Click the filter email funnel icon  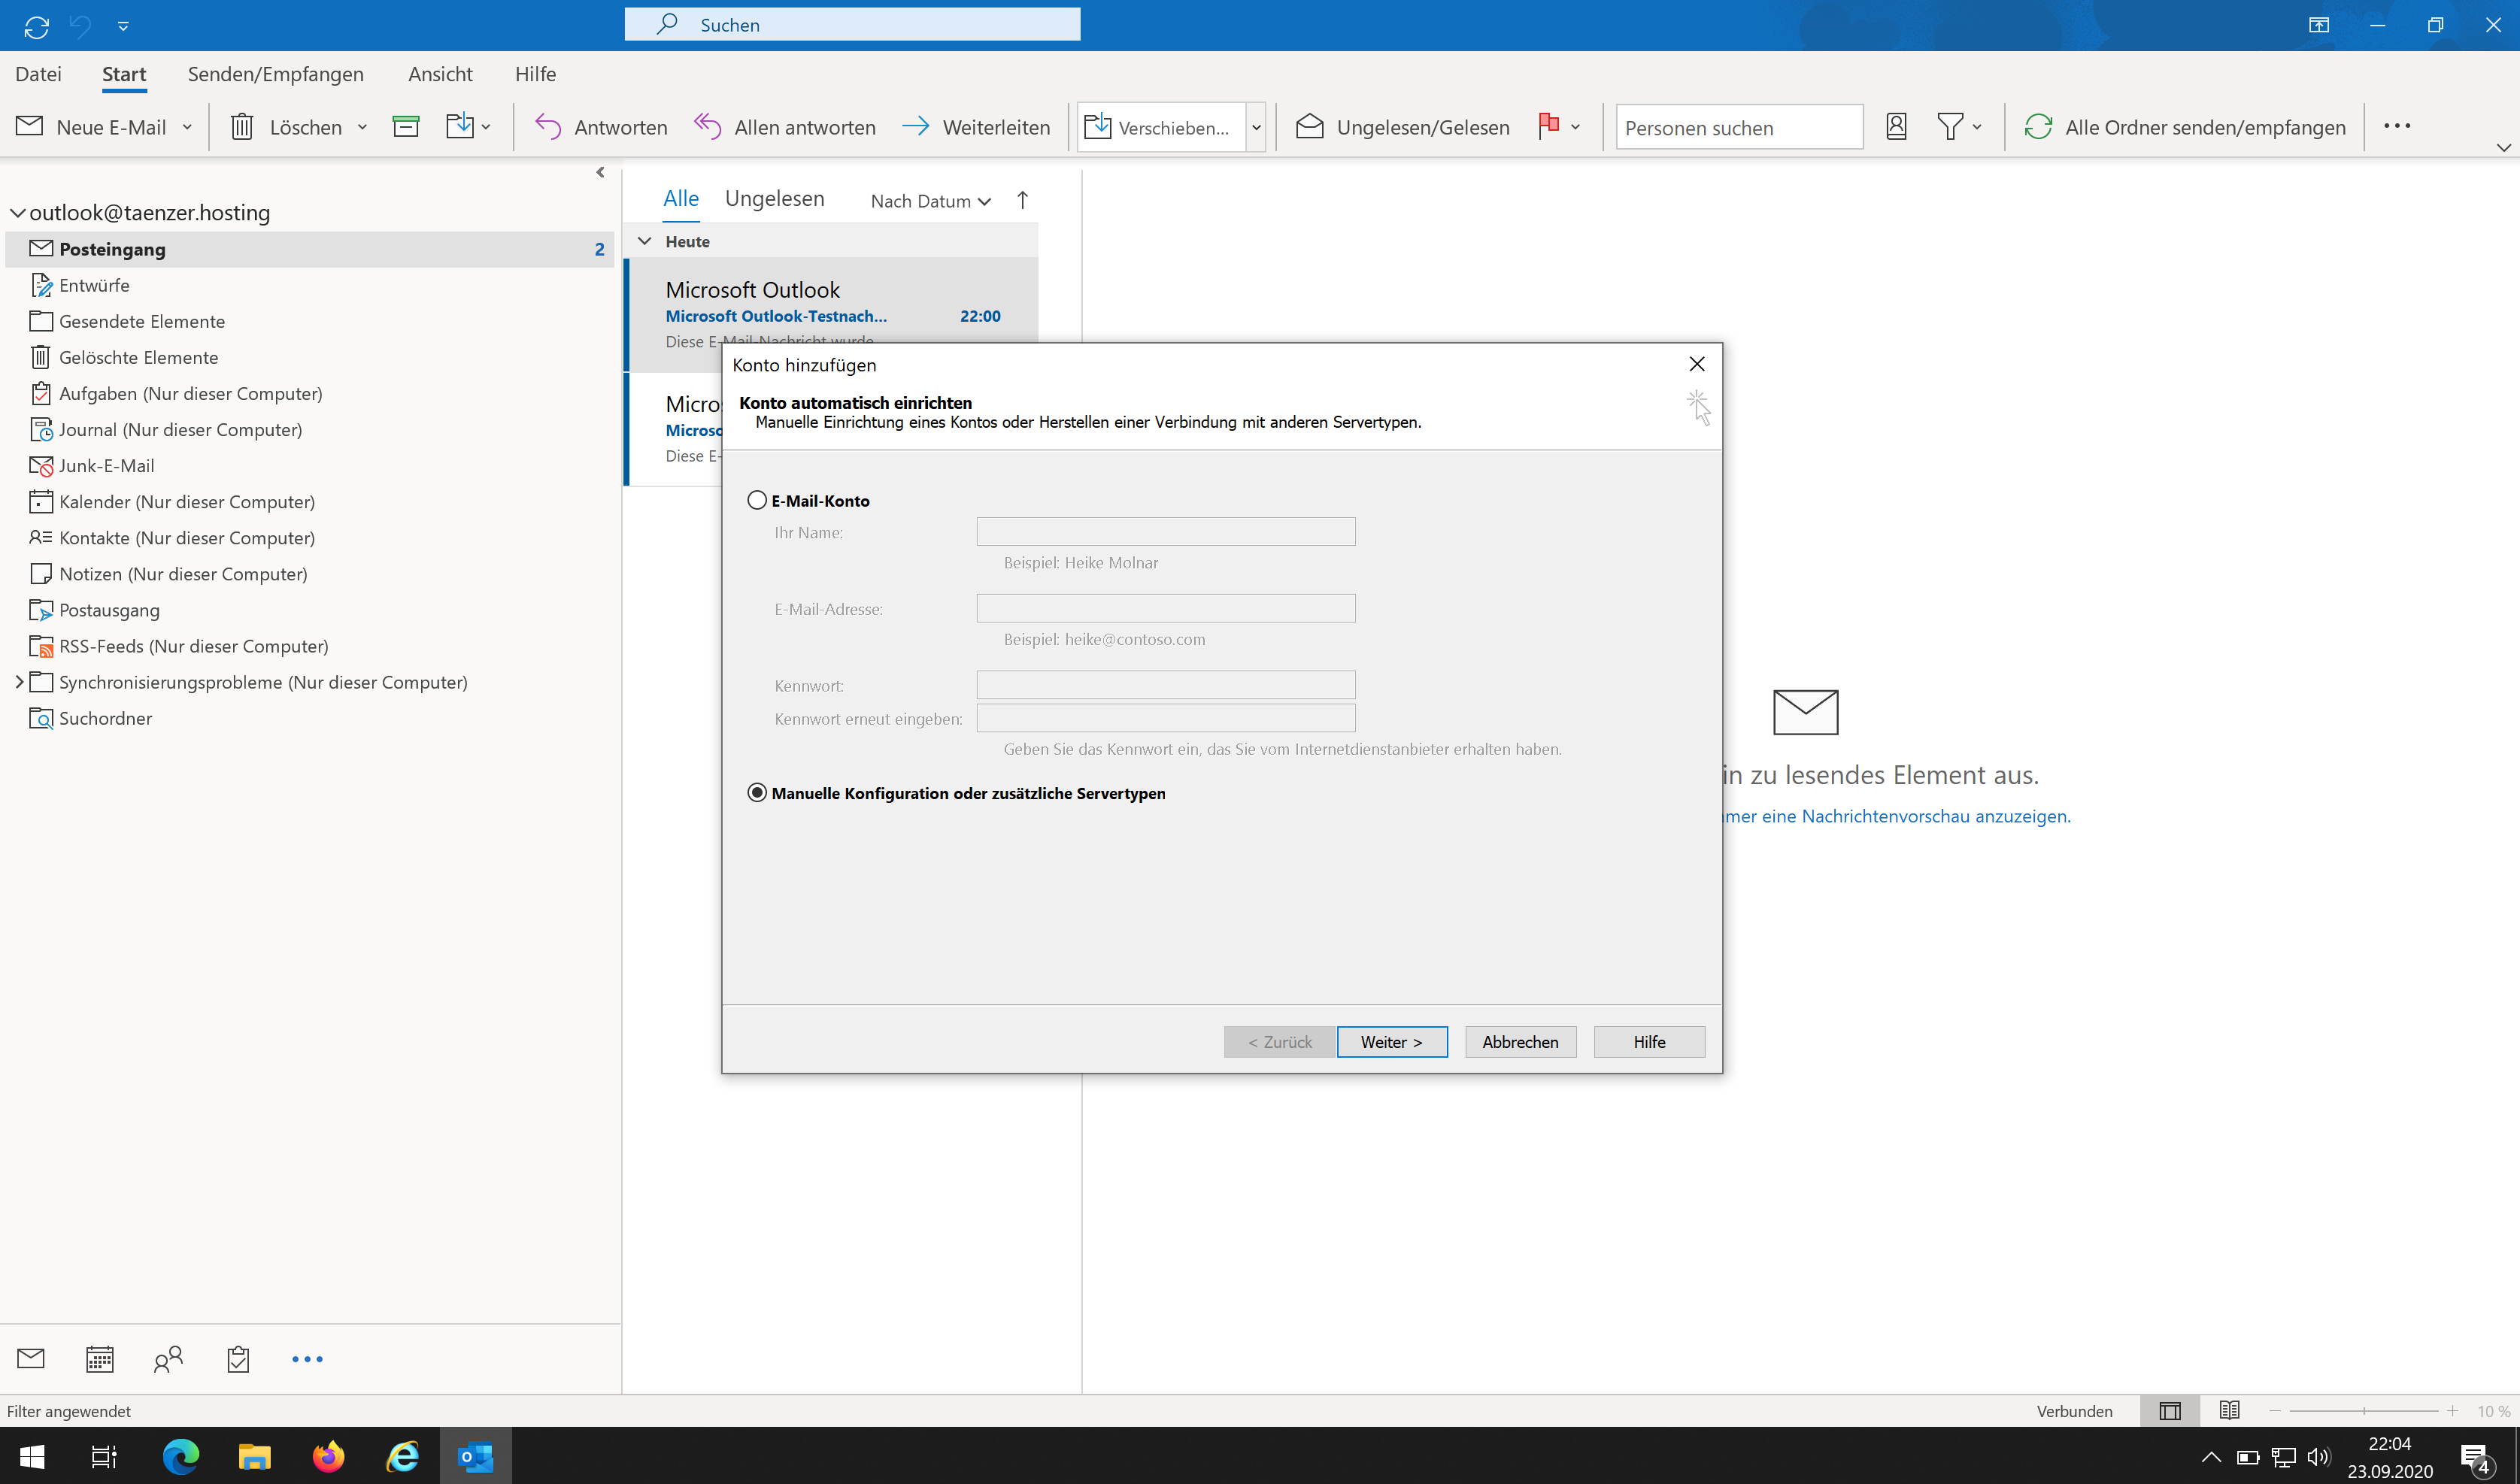point(1949,127)
